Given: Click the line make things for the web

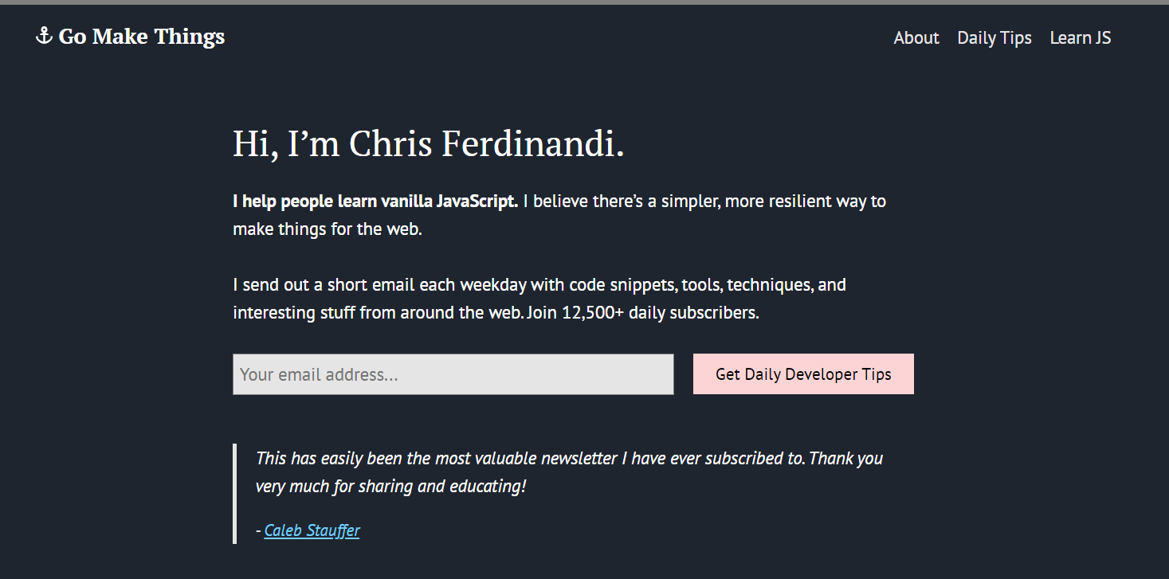Looking at the screenshot, I should [328, 229].
